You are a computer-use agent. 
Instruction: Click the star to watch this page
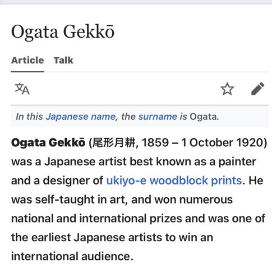tap(227, 89)
